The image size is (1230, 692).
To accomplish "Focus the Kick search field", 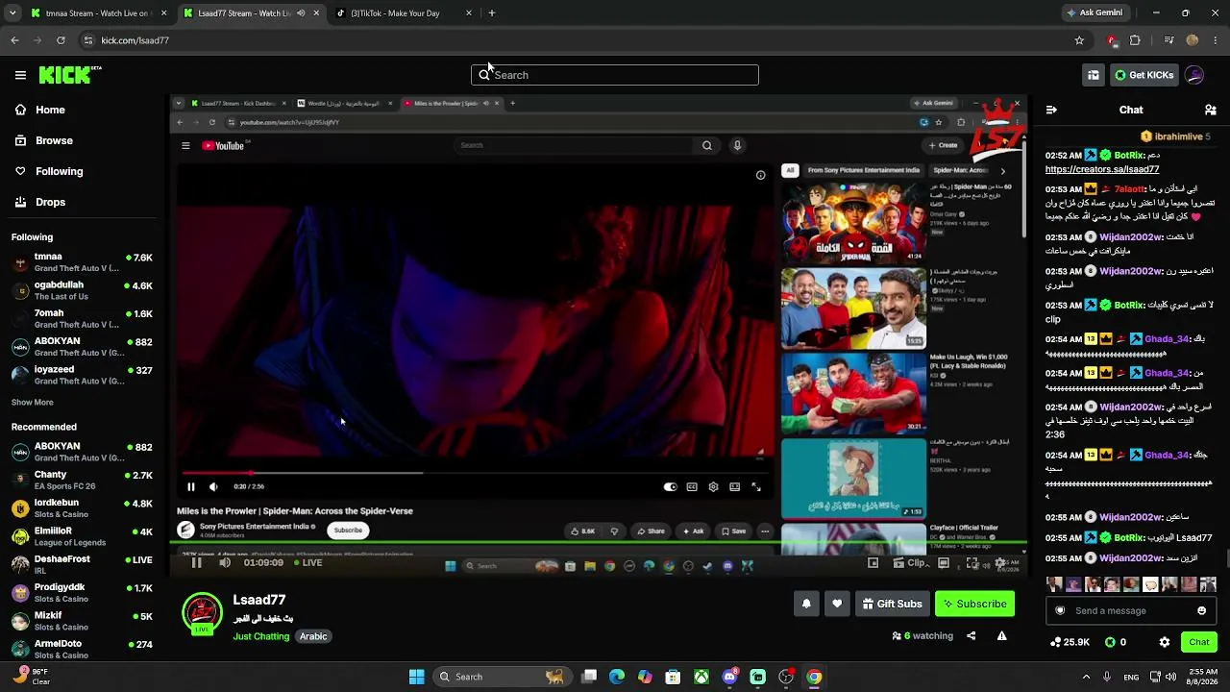I will [x=615, y=75].
